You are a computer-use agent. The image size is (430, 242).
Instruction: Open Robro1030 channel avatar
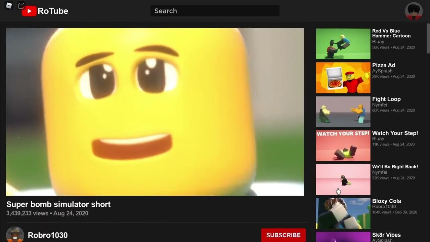point(15,235)
